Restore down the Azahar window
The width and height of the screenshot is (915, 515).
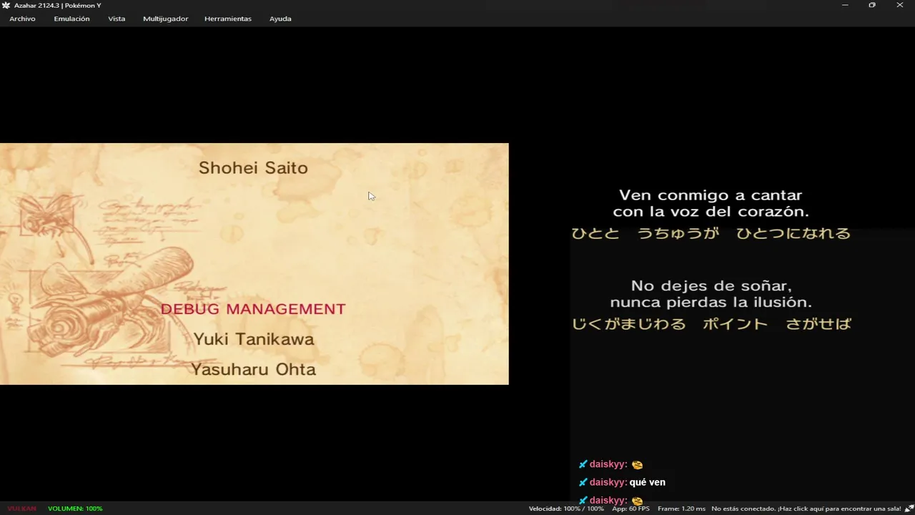point(872,6)
